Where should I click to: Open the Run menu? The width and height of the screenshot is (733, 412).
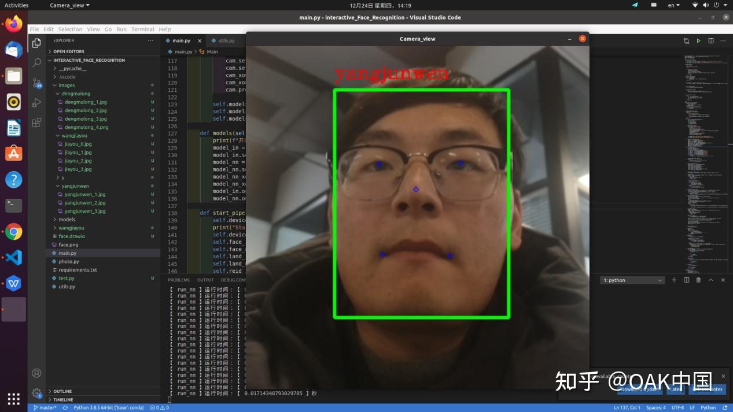click(121, 29)
